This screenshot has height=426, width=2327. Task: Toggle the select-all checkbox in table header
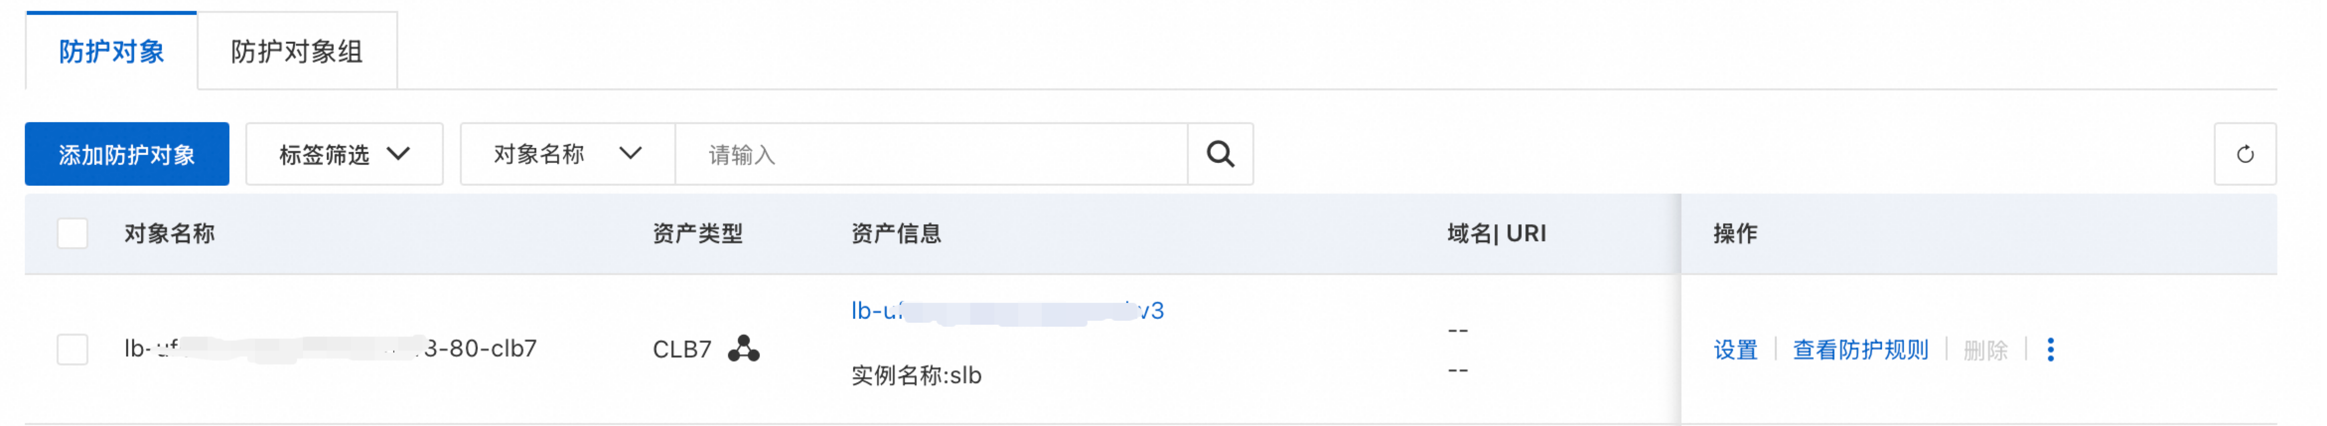pyautogui.click(x=73, y=234)
